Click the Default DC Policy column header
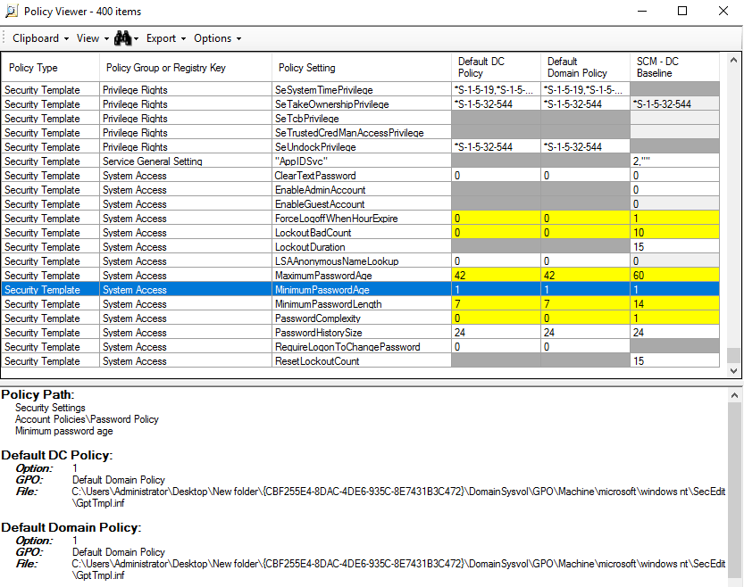Screen dimensions: 744x587 [x=496, y=67]
